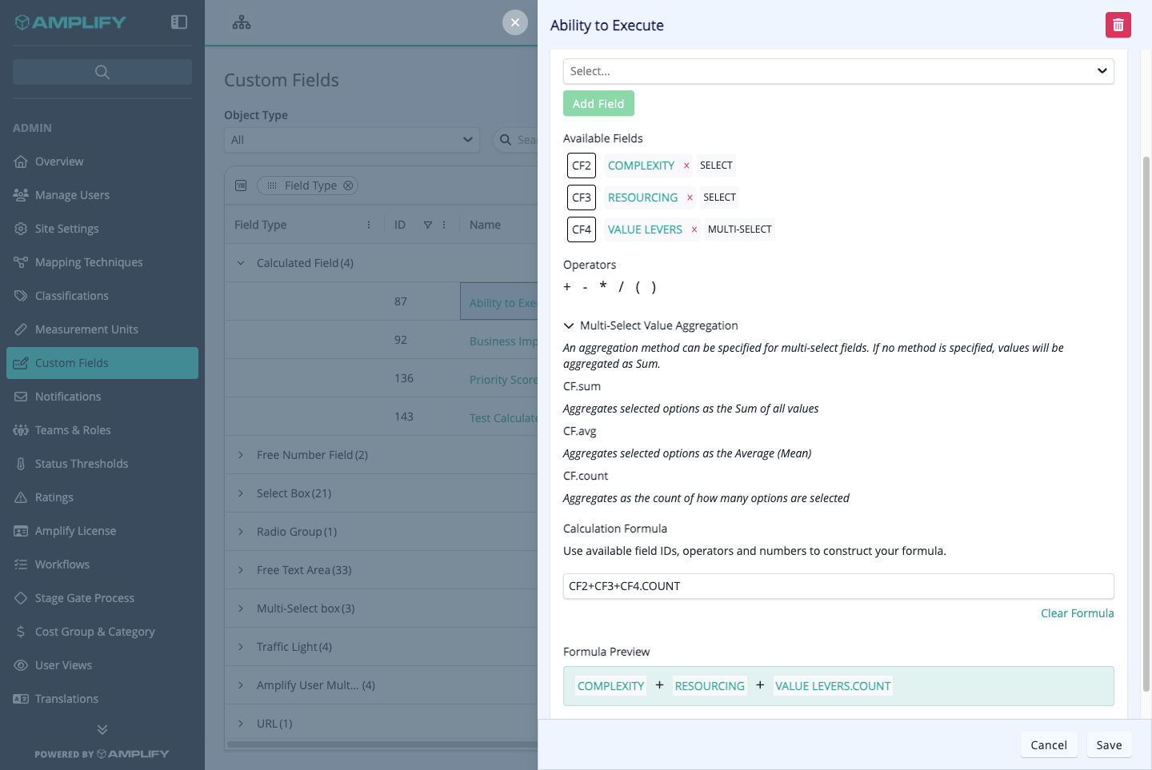Open the Select... field dropdown
The height and width of the screenshot is (770, 1152).
tap(838, 71)
